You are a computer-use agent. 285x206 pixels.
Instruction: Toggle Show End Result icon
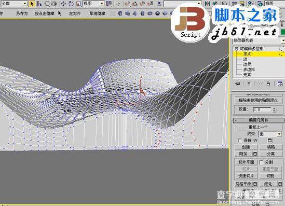[x=249, y=84]
